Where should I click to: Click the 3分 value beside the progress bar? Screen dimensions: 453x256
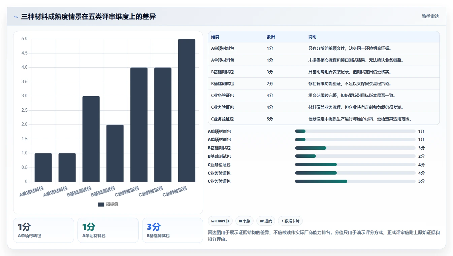click(x=421, y=148)
